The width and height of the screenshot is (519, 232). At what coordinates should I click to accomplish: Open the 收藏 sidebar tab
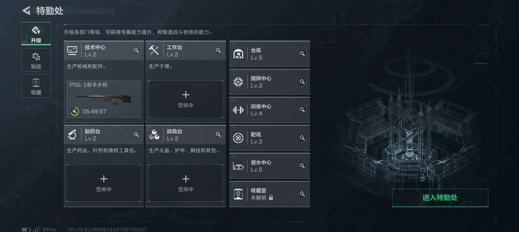pos(36,86)
